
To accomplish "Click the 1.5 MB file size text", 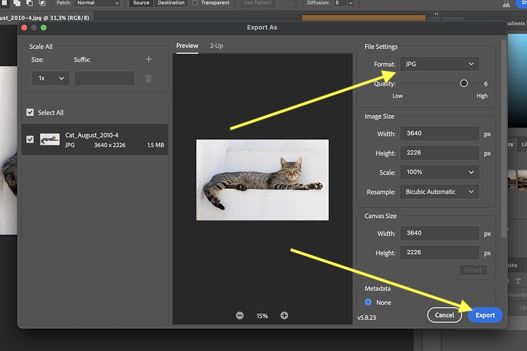I will pyautogui.click(x=155, y=145).
